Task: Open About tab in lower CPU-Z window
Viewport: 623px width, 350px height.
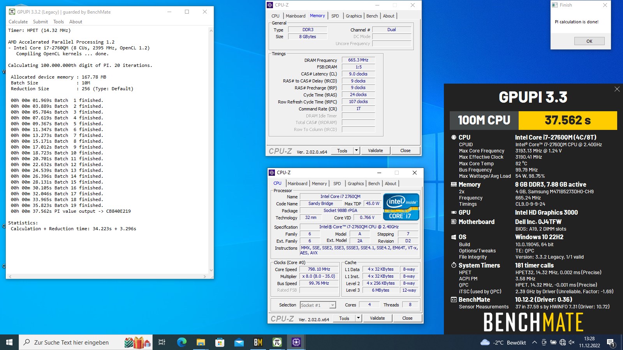Action: click(391, 184)
